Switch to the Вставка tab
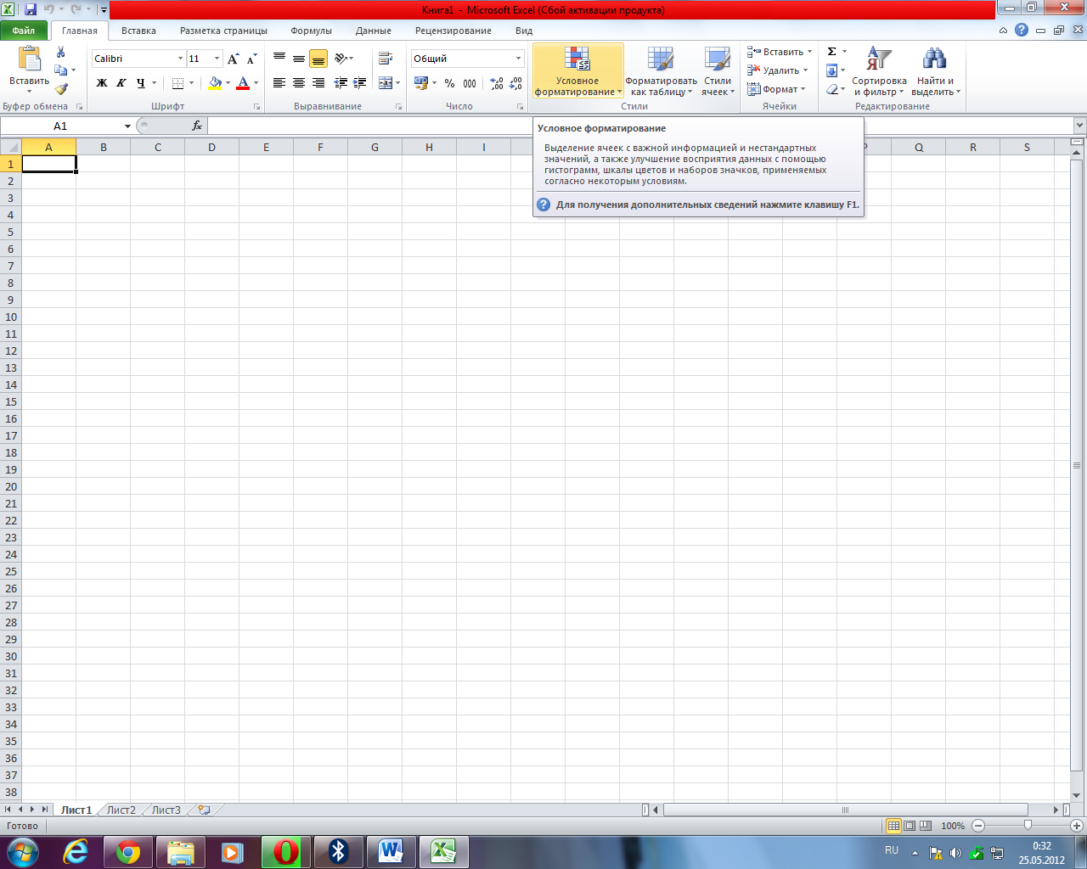Screen dimensions: 1087x869 [x=138, y=31]
